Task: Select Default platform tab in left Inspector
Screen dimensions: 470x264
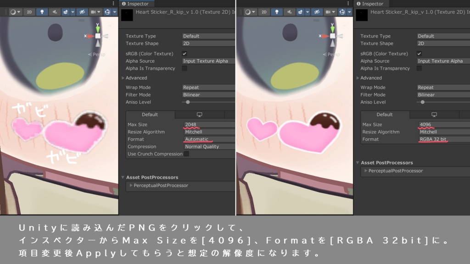Action: (150, 115)
